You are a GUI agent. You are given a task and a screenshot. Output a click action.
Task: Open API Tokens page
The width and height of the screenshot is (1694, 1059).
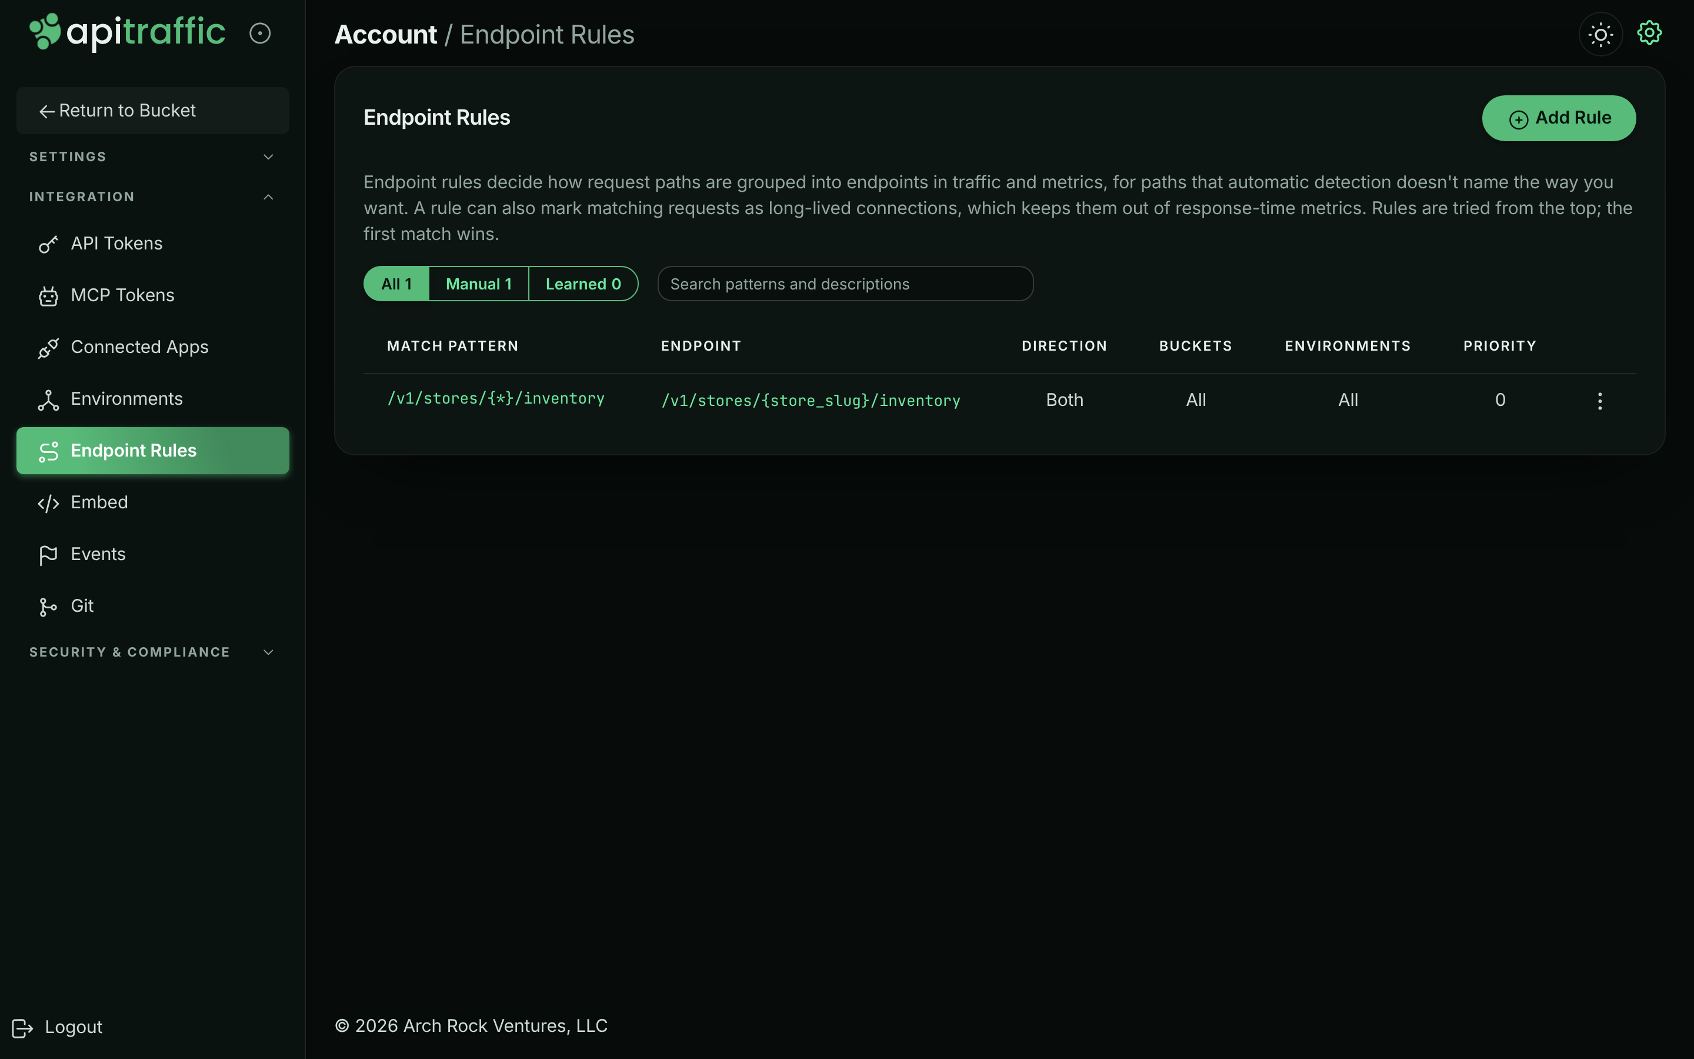tap(152, 244)
